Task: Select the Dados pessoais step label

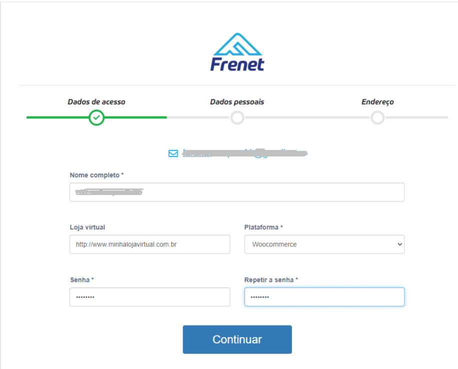Action: [x=237, y=101]
